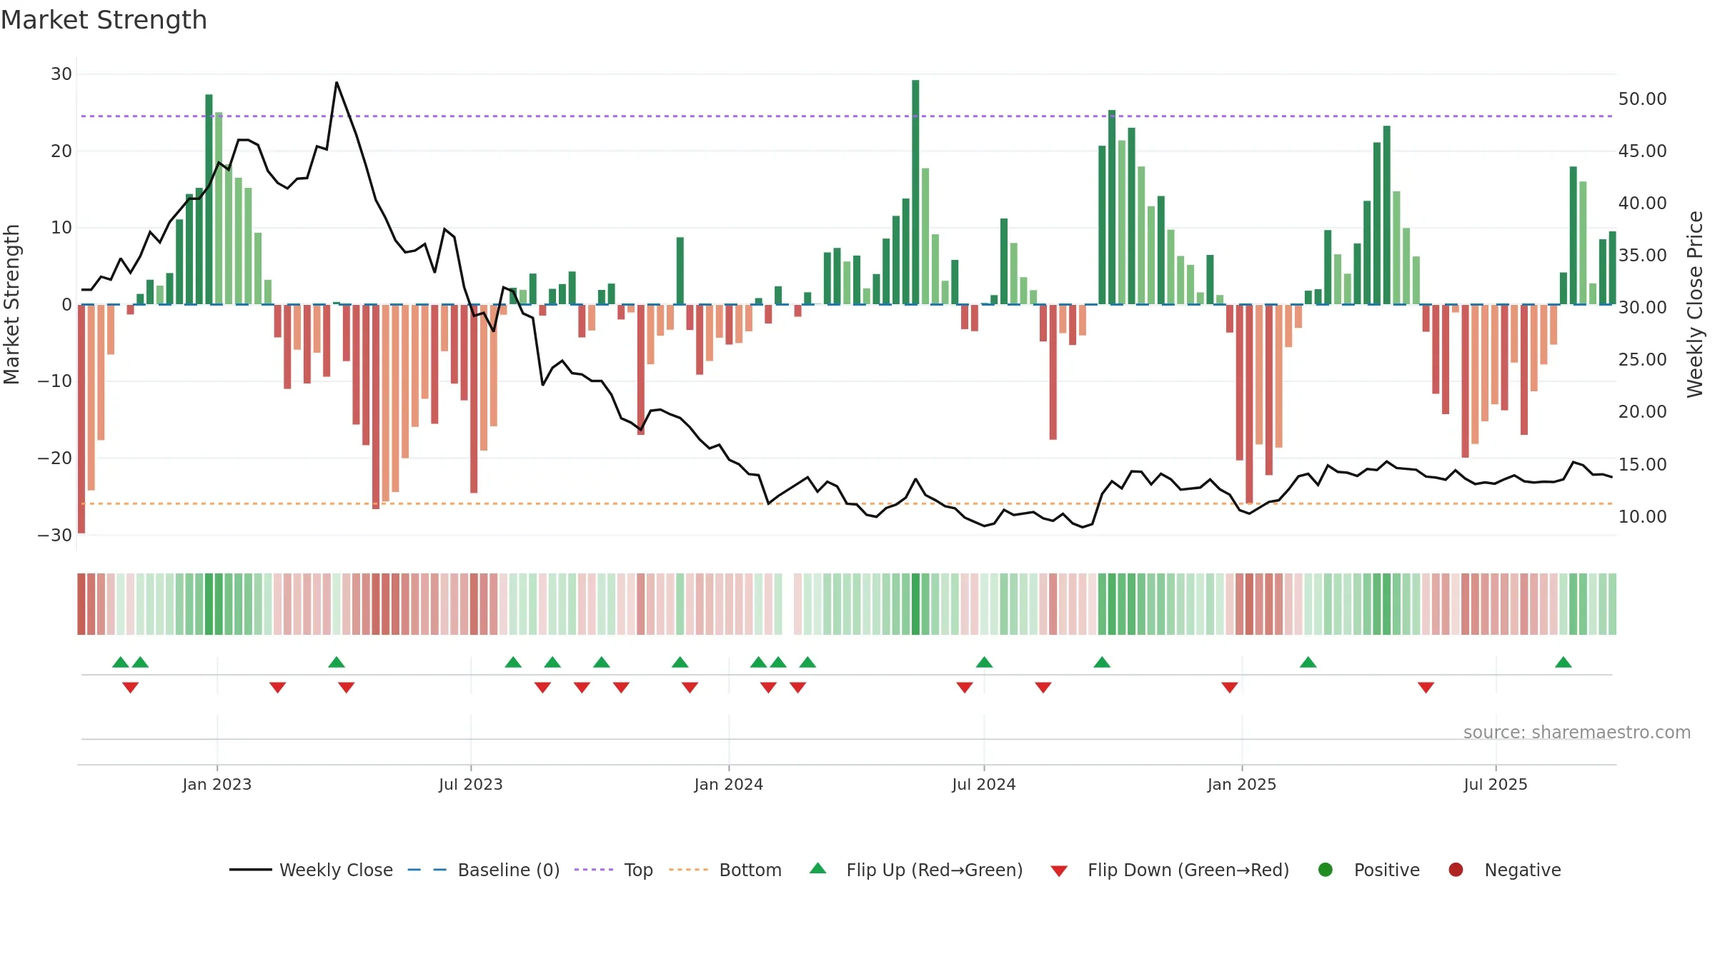
Task: Click the flip-up triangle just after Jan 2025
Action: click(1308, 662)
